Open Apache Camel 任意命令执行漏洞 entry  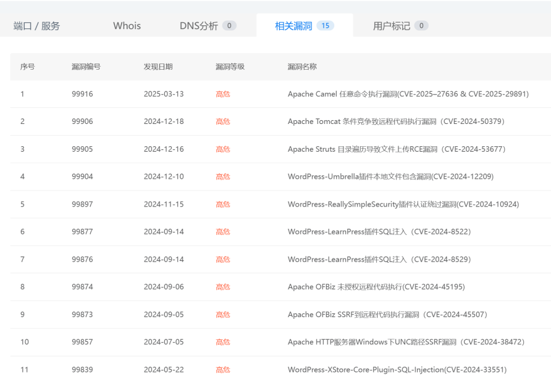pyautogui.click(x=408, y=94)
